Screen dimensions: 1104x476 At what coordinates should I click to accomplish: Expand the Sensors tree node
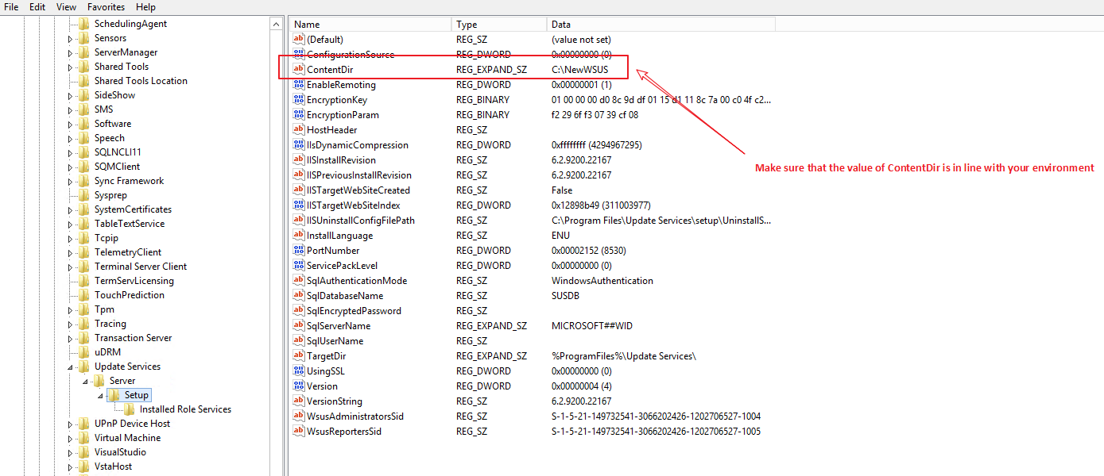(x=70, y=39)
